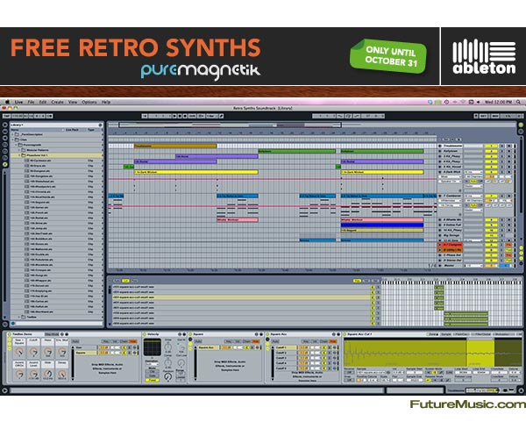The width and height of the screenshot is (526, 422).
Task: Click the TAP tempo button
Action: pos(7,116)
